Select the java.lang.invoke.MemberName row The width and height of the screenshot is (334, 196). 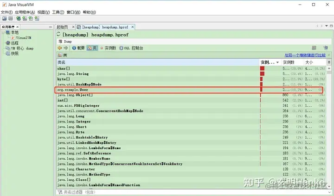191,159
